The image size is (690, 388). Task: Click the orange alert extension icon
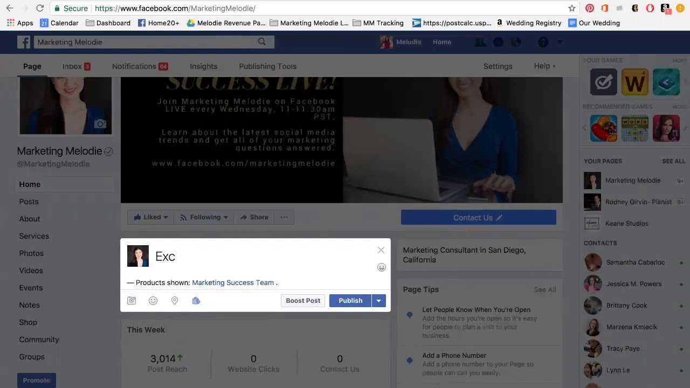point(681,8)
